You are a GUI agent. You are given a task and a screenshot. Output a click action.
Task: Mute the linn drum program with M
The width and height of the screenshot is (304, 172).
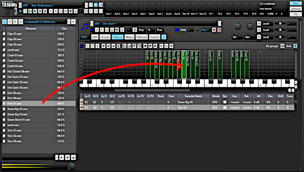214,30
